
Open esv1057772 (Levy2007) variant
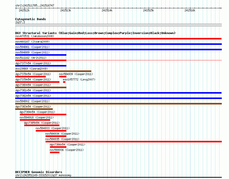point(79,79)
